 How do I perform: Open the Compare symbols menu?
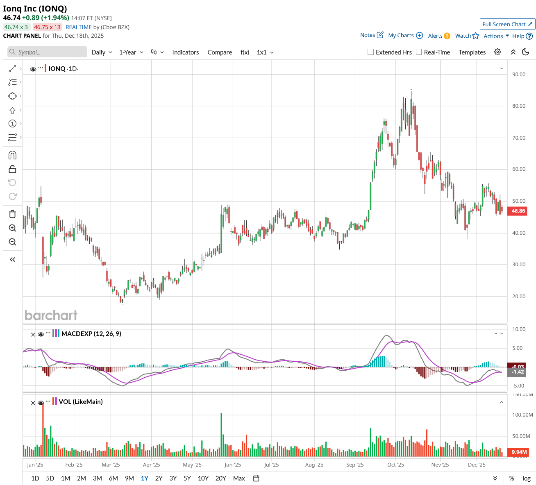click(x=220, y=52)
